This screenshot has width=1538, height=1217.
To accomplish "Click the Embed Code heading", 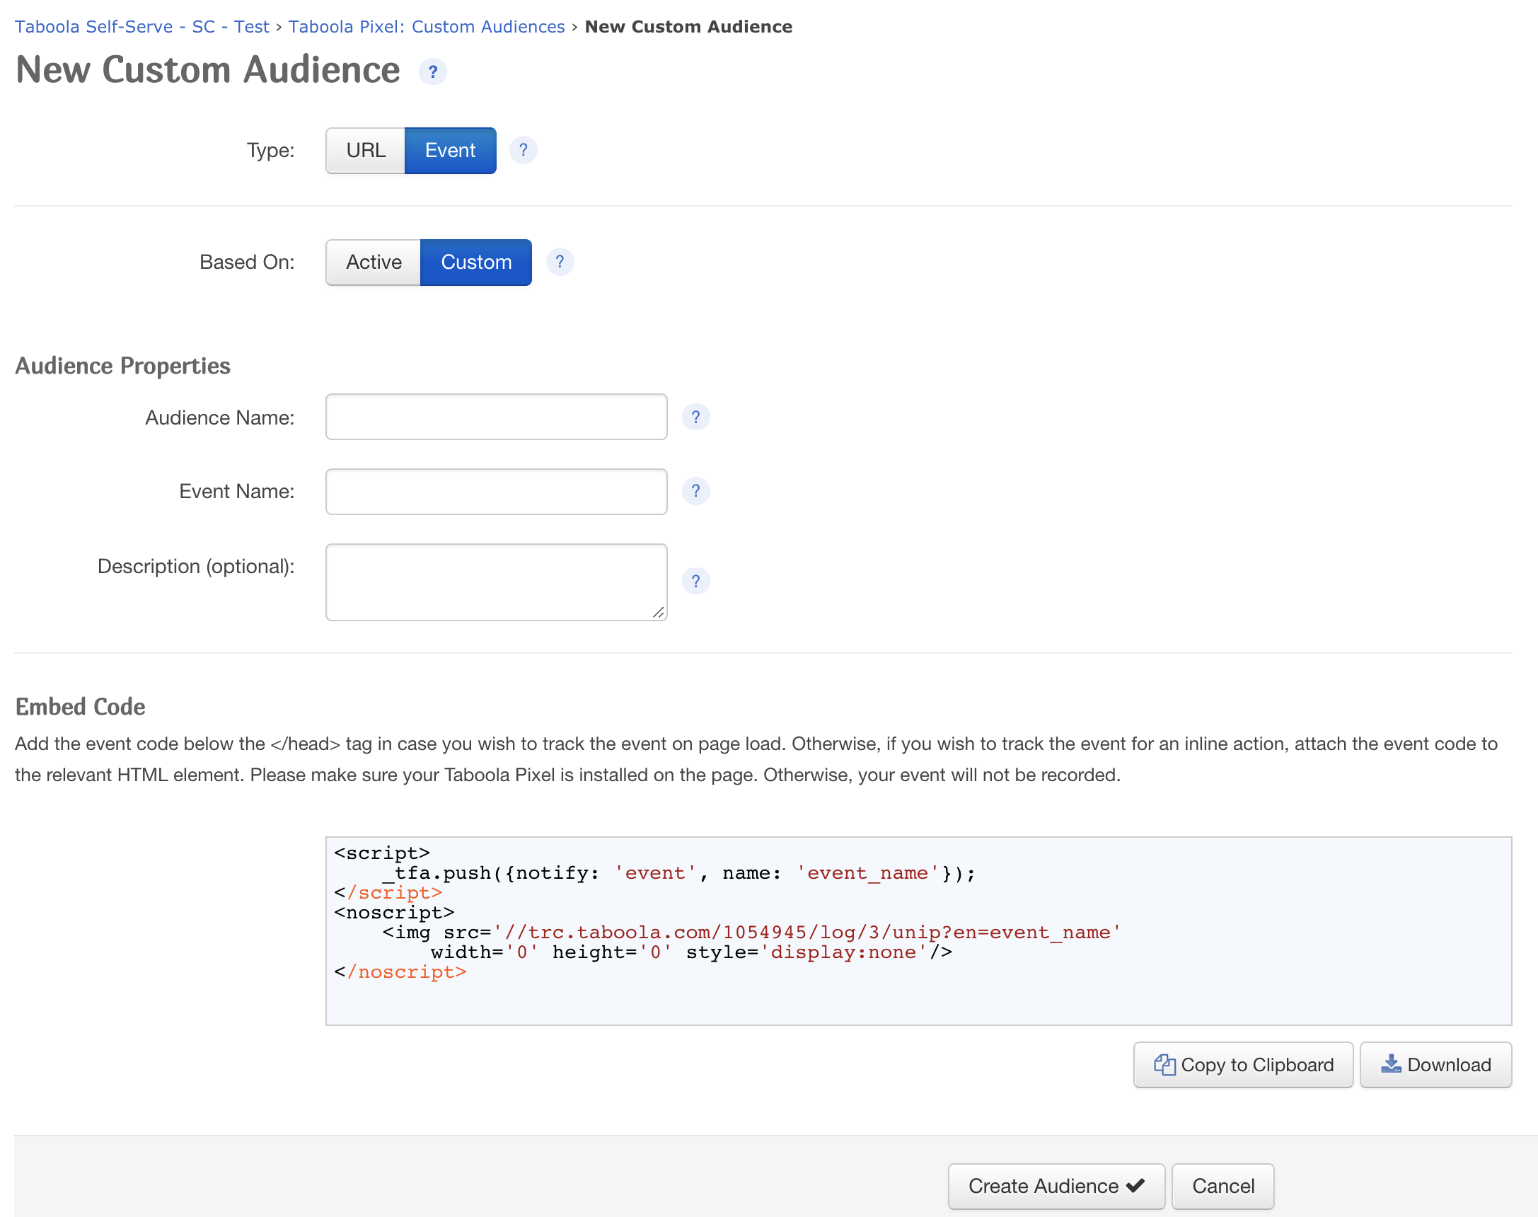I will (81, 707).
